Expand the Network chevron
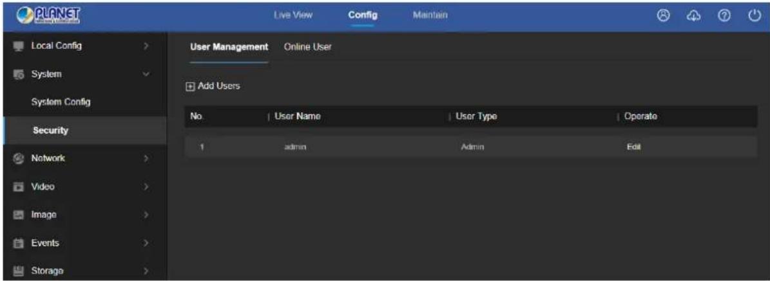This screenshot has width=770, height=281. click(x=146, y=159)
